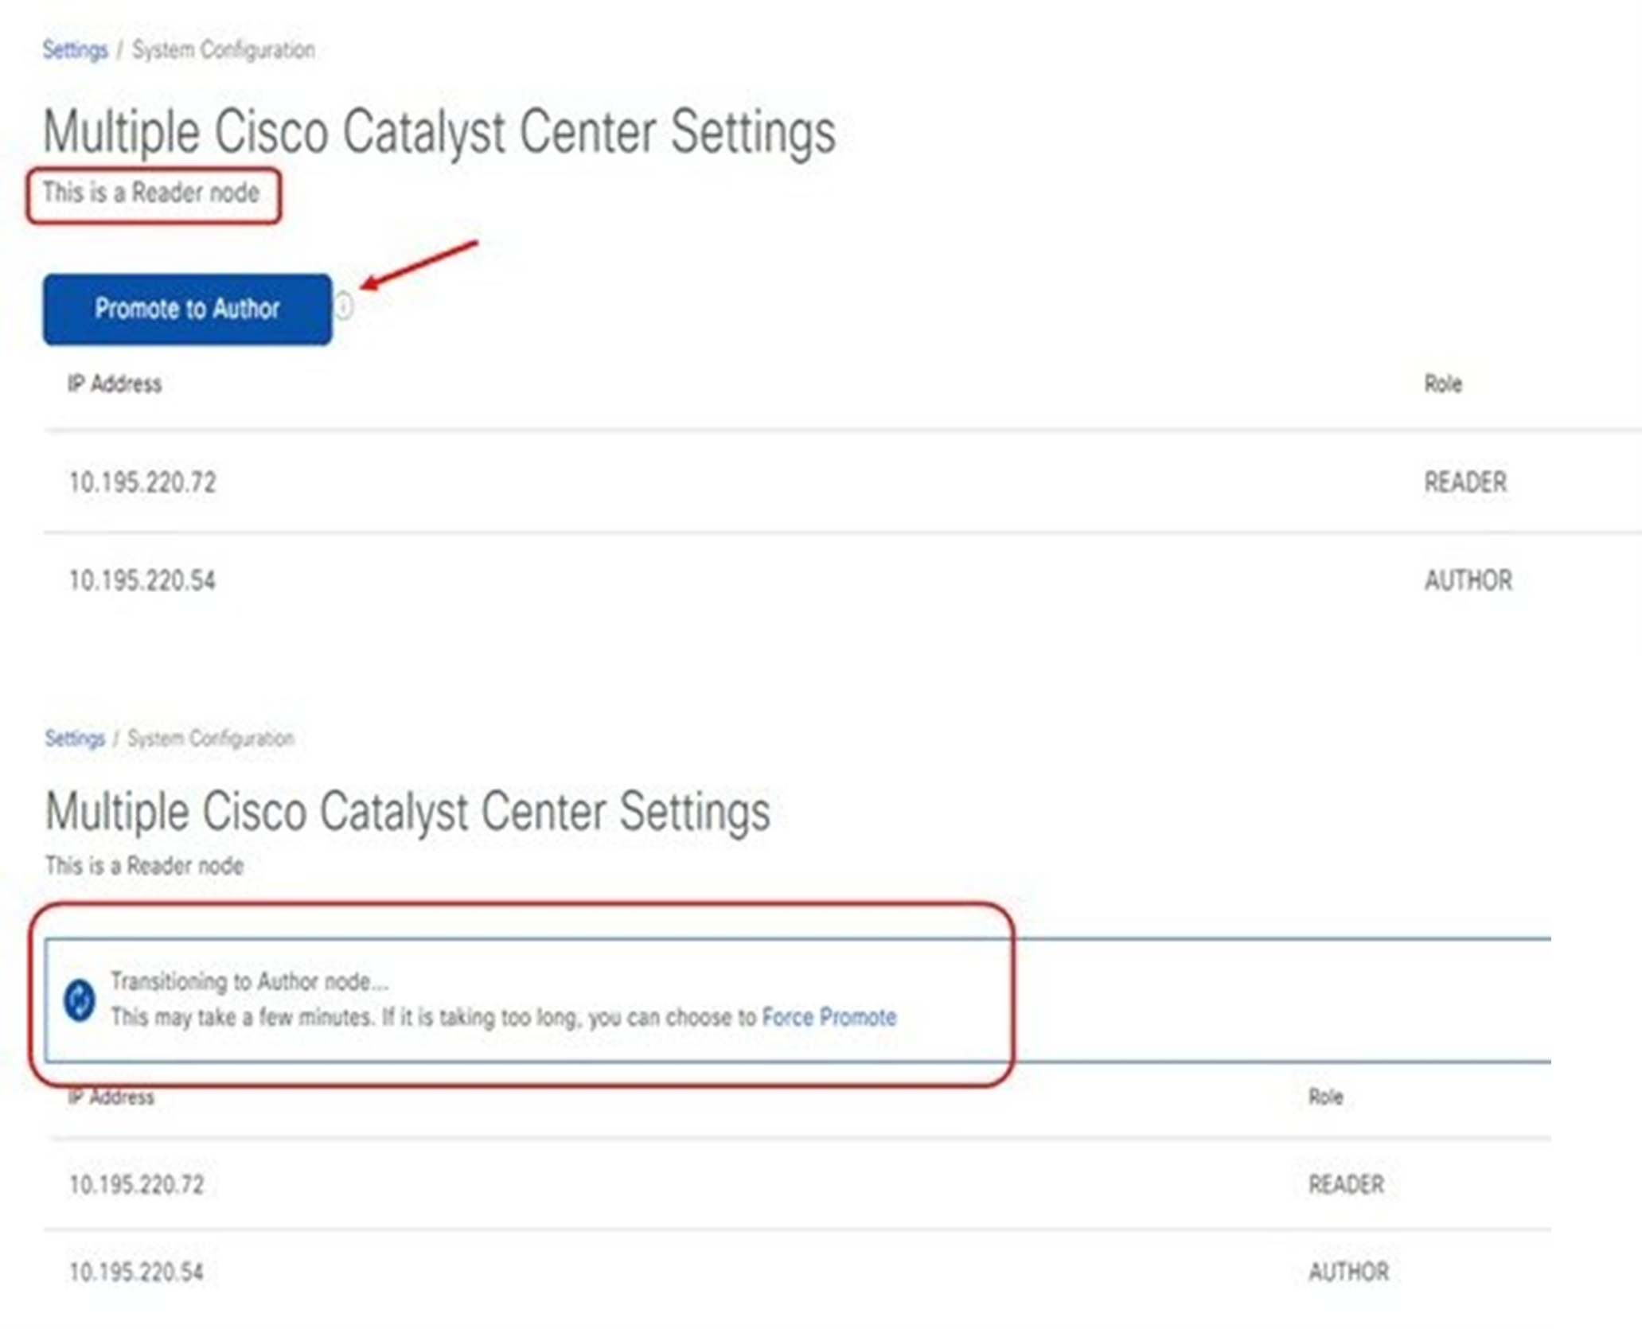Click the Force Promote link
The width and height of the screenshot is (1642, 1329).
pos(829,1016)
